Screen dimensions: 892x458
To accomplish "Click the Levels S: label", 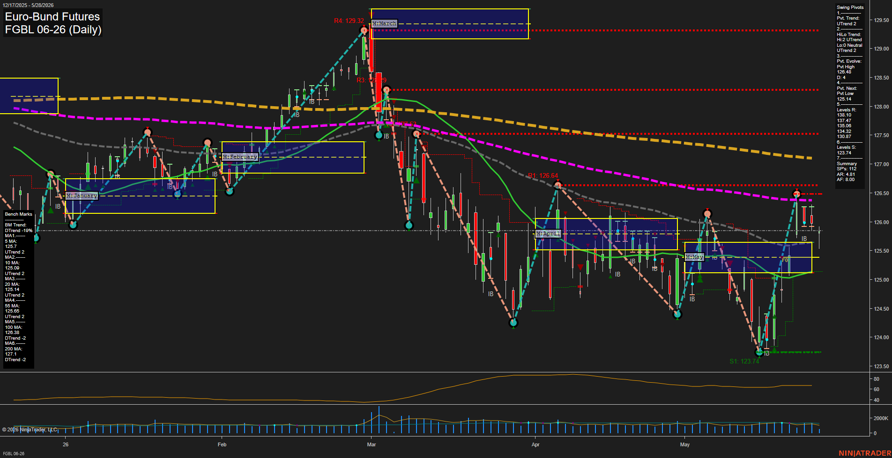I will click(846, 147).
